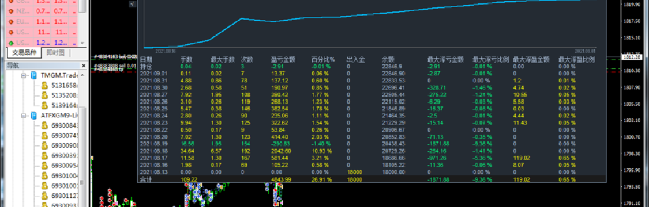Click the 次数 column header
The height and width of the screenshot is (207, 649).
(247, 59)
